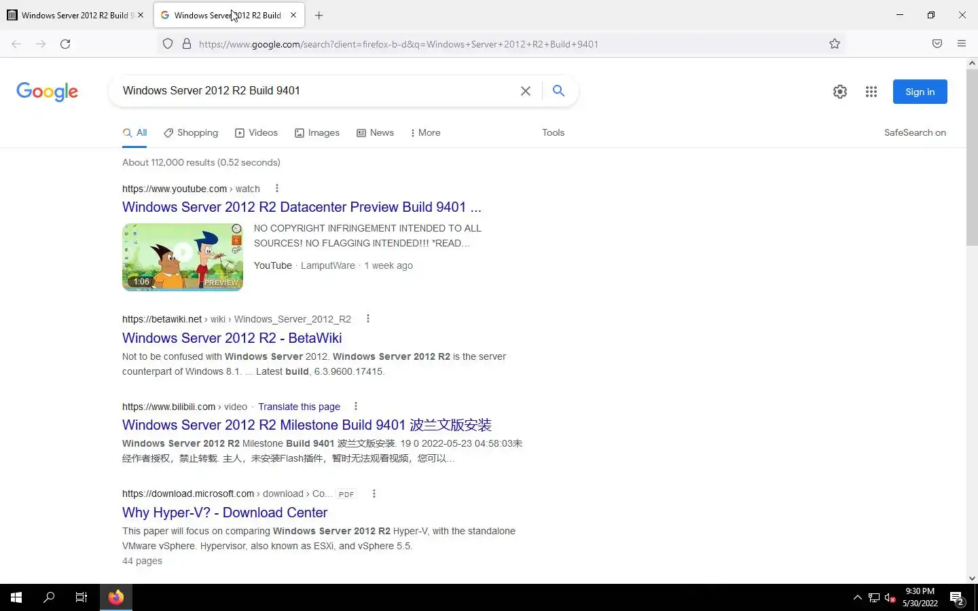Bookmark this page with the star icon
The height and width of the screenshot is (611, 978).
[835, 44]
